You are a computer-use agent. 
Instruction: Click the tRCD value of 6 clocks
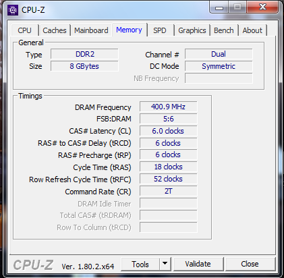[x=168, y=143]
